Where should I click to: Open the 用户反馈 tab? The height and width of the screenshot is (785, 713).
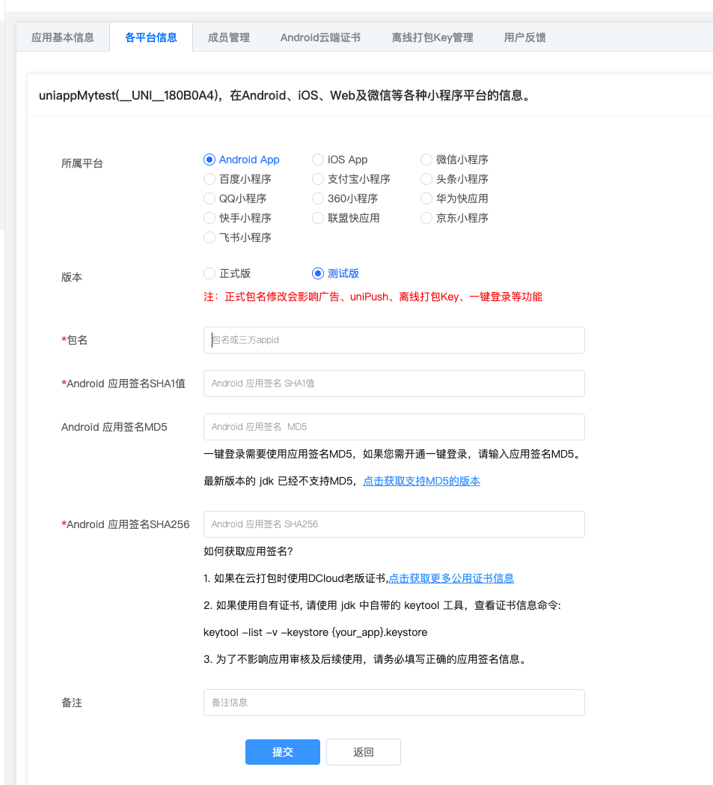point(524,36)
